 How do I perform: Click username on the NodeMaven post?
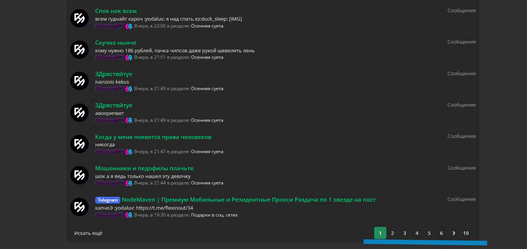click(110, 215)
